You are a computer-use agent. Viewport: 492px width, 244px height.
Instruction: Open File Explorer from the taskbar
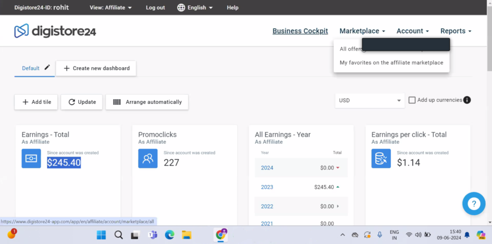pyautogui.click(x=186, y=235)
